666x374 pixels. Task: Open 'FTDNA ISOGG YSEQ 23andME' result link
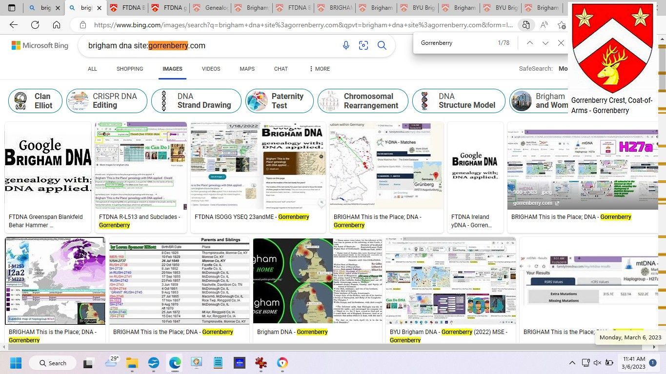252,217
